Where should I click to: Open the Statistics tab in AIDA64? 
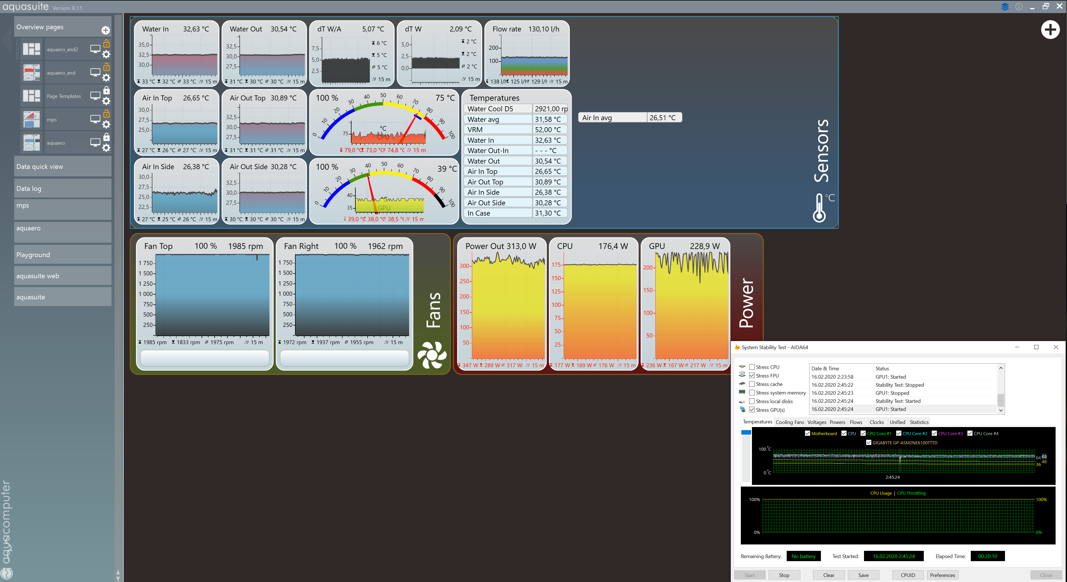[x=919, y=422]
